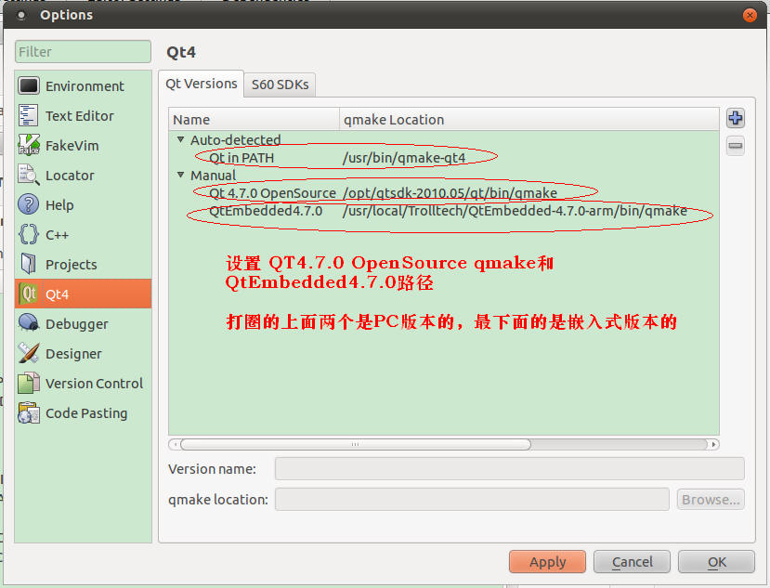Select the Code Pasting icon
Screen dimensions: 770x588
point(29,413)
